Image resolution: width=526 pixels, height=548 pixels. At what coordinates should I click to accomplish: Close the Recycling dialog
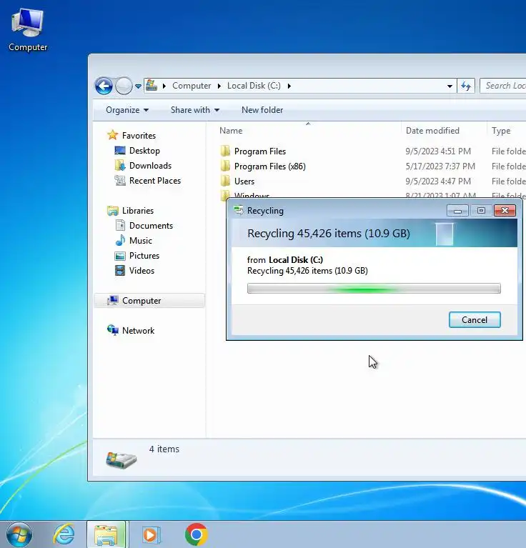[x=505, y=210]
